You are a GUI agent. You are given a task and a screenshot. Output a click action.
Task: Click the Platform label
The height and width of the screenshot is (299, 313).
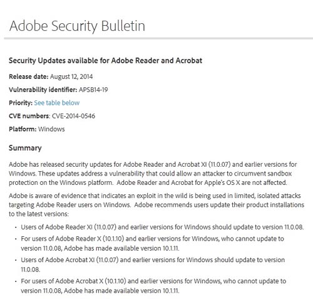point(23,129)
